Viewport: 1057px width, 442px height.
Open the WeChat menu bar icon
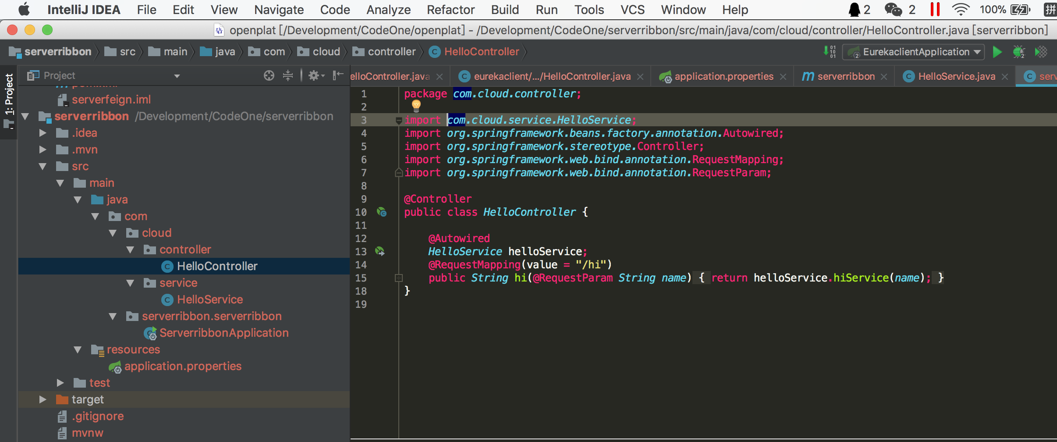coord(893,10)
